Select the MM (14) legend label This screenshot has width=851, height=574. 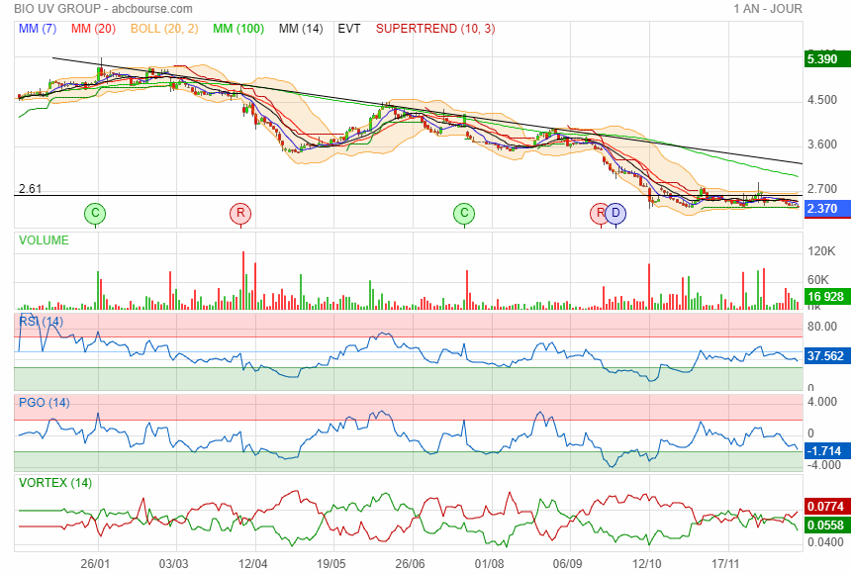coord(301,29)
